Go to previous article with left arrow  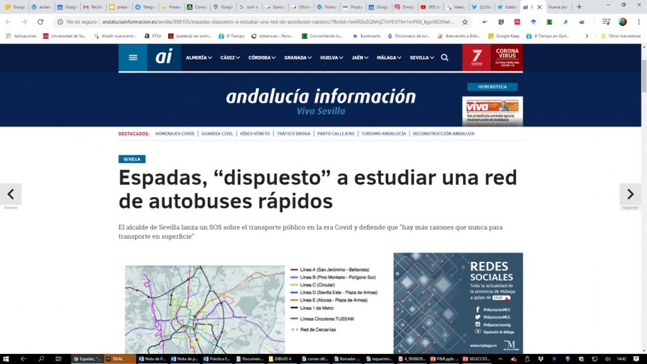point(11,194)
